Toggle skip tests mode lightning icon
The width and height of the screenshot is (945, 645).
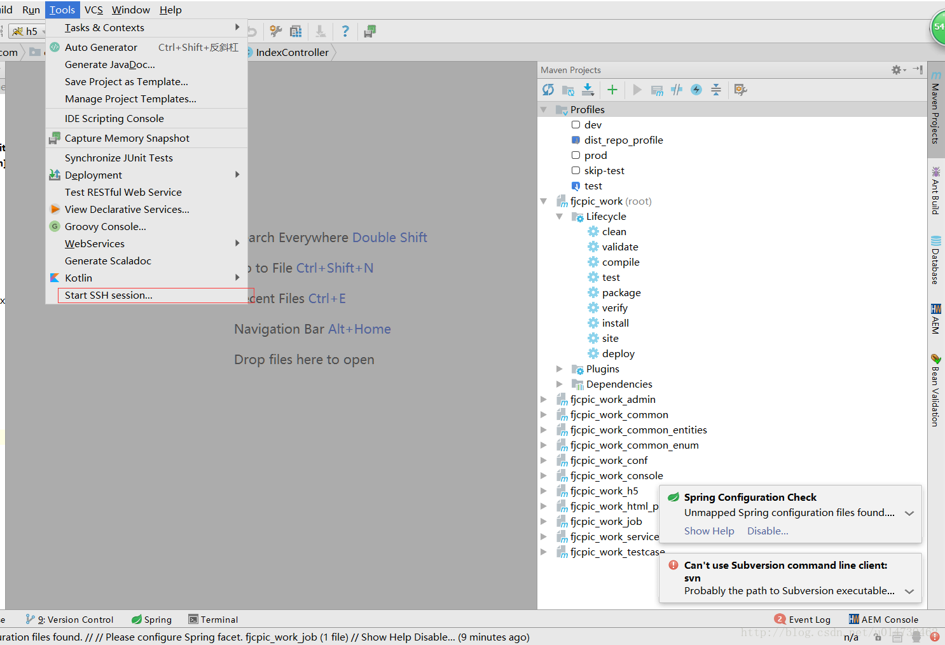coord(696,90)
